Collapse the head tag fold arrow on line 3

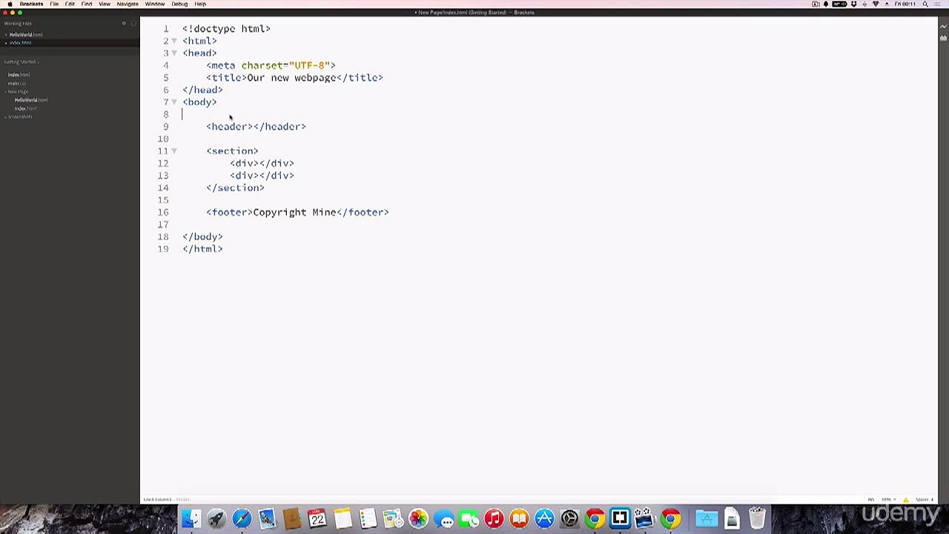point(174,53)
